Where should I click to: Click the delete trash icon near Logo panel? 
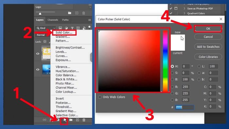click(84, 13)
